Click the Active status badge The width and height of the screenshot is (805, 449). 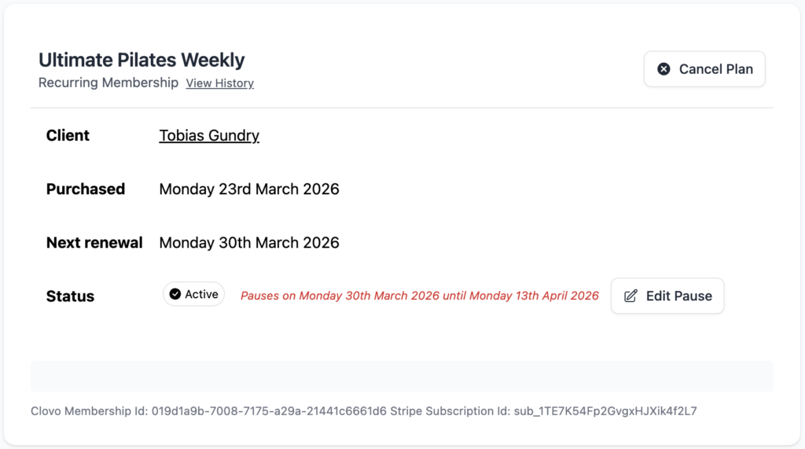[194, 294]
